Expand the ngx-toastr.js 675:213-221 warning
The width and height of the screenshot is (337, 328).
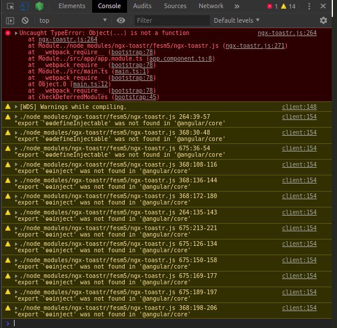16,228
